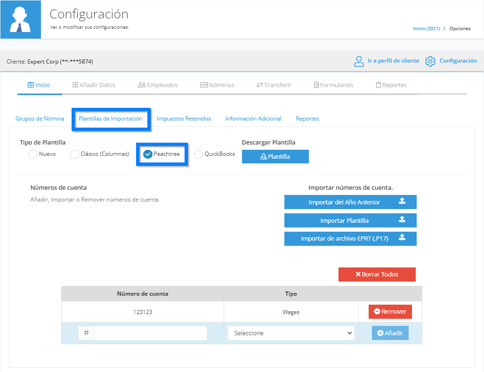
Task: Open Información Adicional sub-tab
Action: click(x=253, y=119)
